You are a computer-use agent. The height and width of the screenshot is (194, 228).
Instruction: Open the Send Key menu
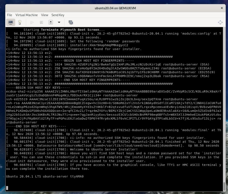[x=58, y=15]
